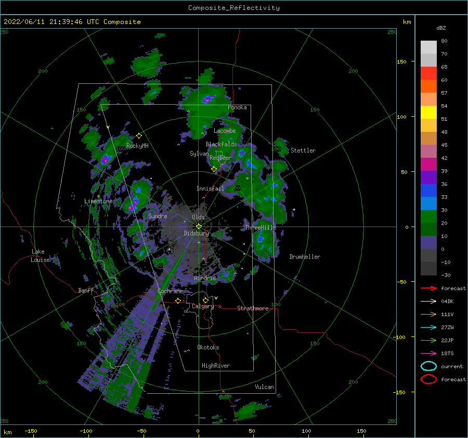Click the red forecast arrow legend icon
468x438 pixels.
[428, 288]
